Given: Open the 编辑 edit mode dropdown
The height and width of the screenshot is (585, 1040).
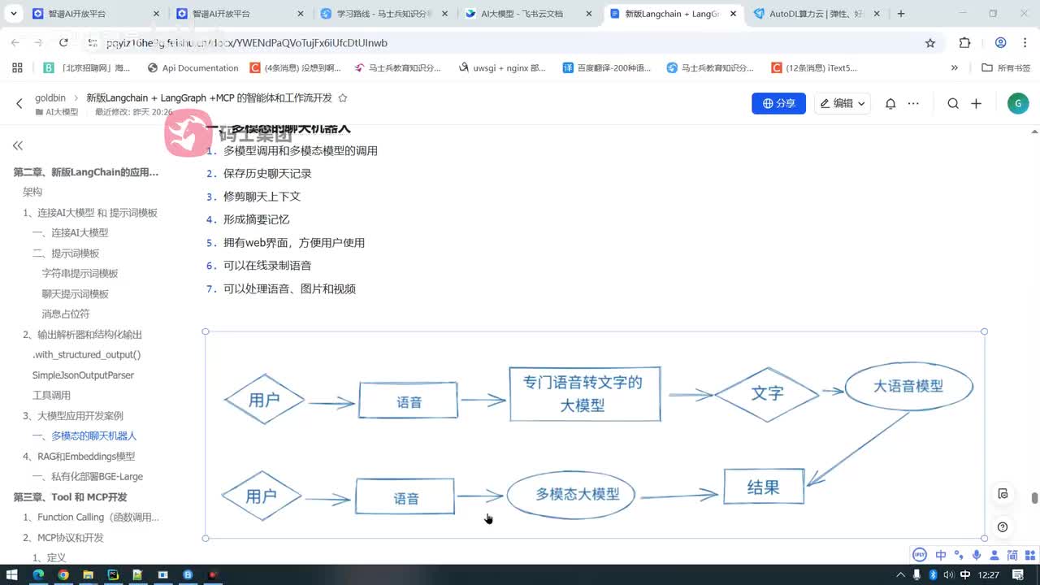Looking at the screenshot, I should [843, 103].
